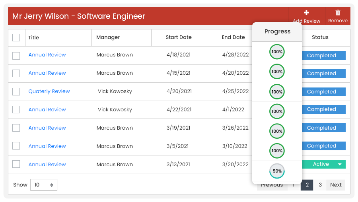The height and width of the screenshot is (202, 358).
Task: Click 100% progress circle for 4/22/2021 review
Action: 277,111
